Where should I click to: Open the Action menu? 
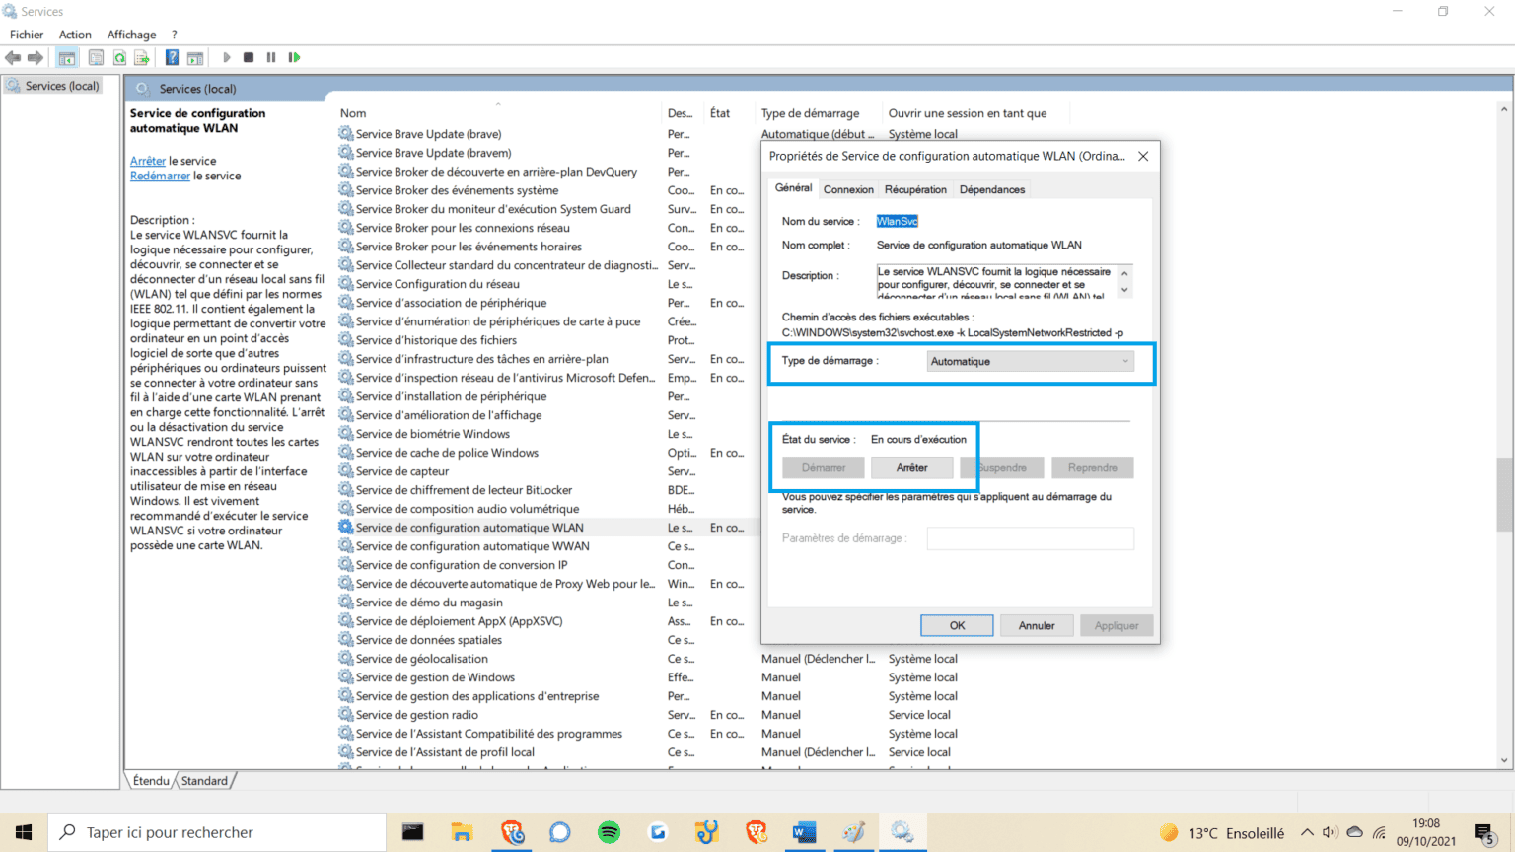click(75, 35)
